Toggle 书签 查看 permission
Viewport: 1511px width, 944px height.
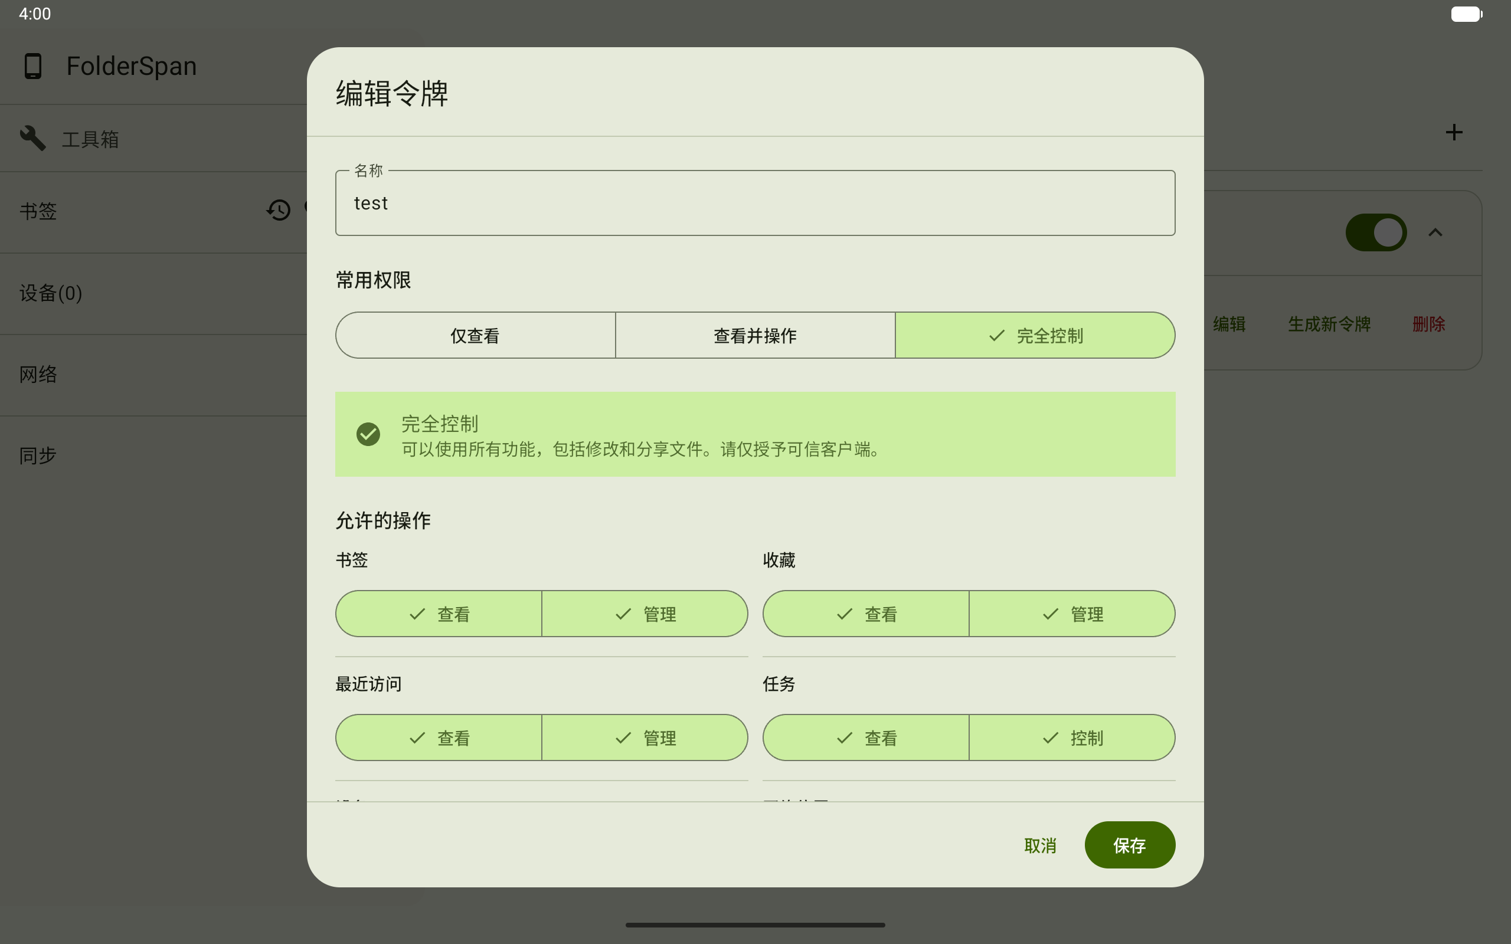click(x=439, y=614)
